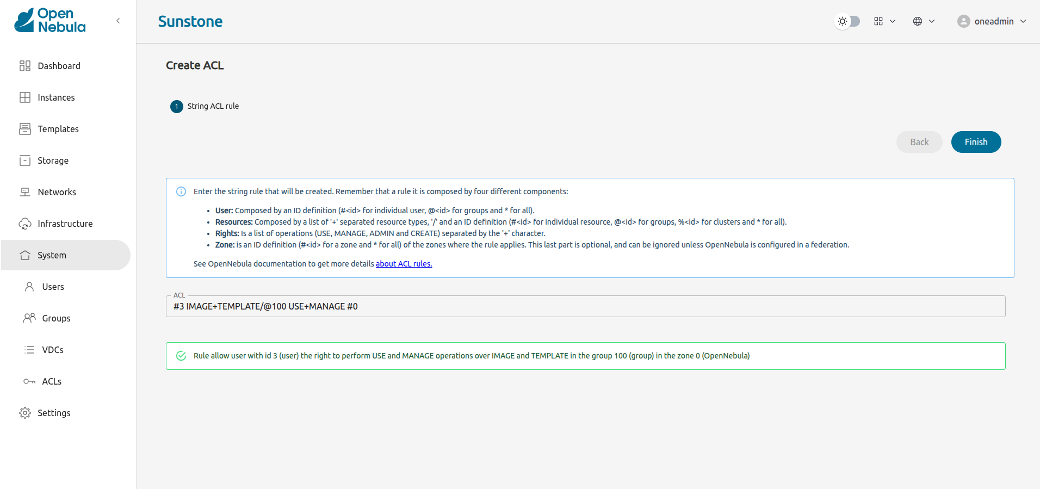Expand the Networks menu
Viewport: 1040px width, 489px height.
point(66,192)
